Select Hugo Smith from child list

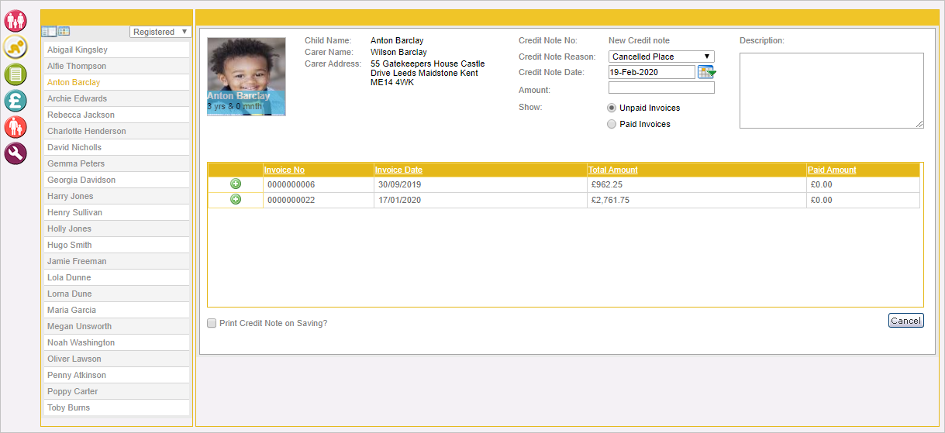click(116, 245)
